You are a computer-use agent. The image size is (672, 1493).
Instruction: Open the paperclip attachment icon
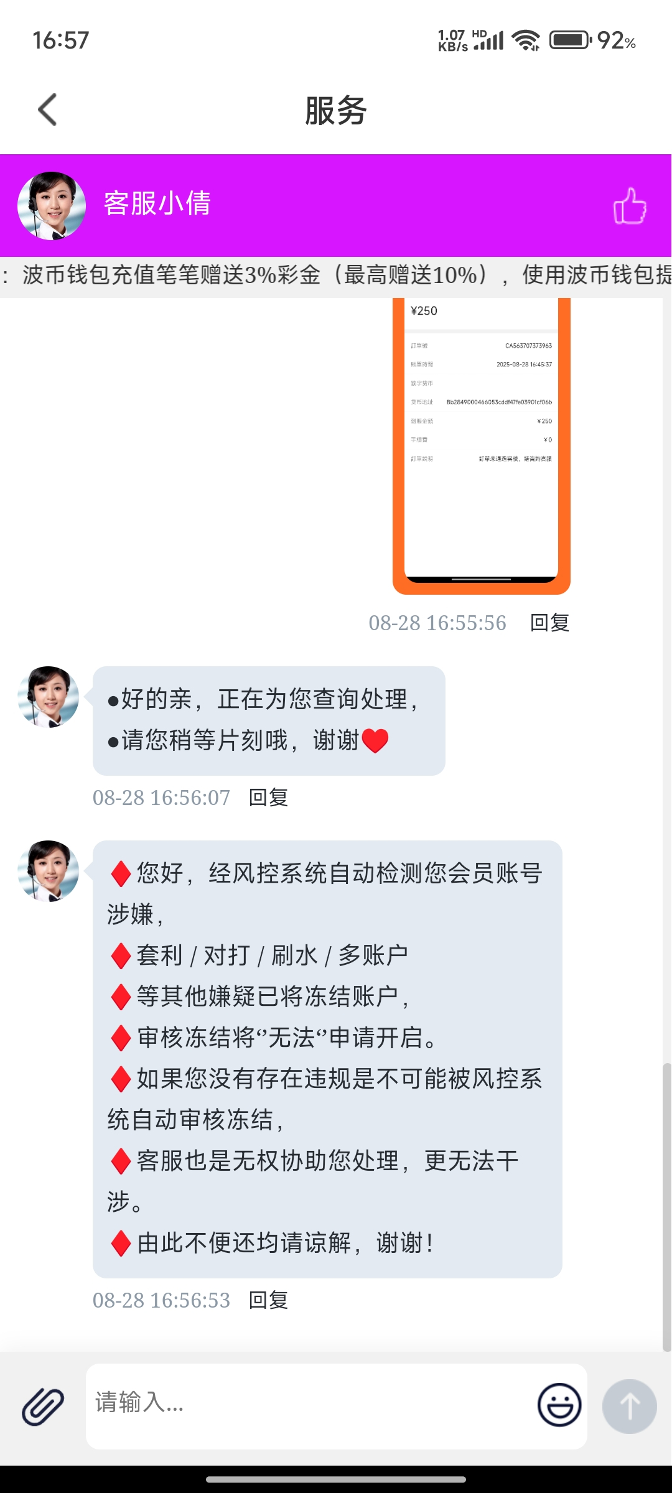[43, 1407]
